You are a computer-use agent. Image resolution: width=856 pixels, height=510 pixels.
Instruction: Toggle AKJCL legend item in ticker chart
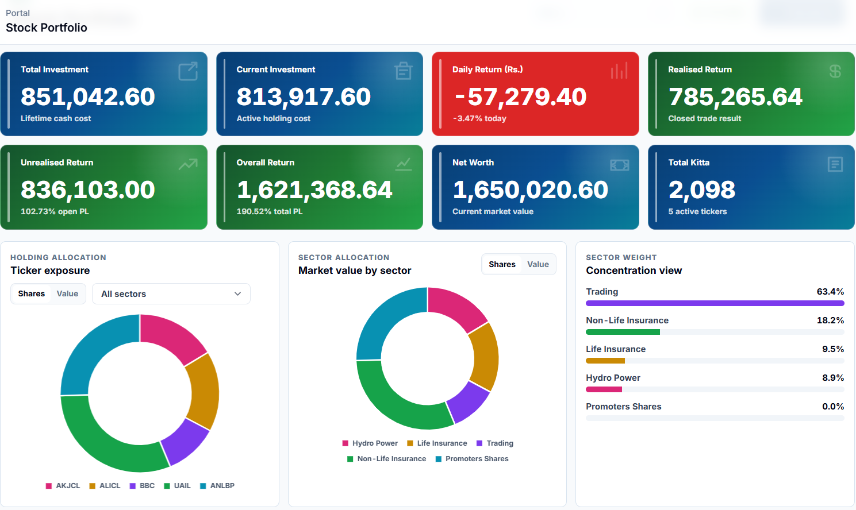coord(63,486)
